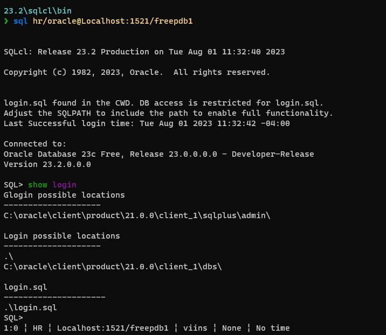Click the Oracle Database 23c Free line

(159, 155)
